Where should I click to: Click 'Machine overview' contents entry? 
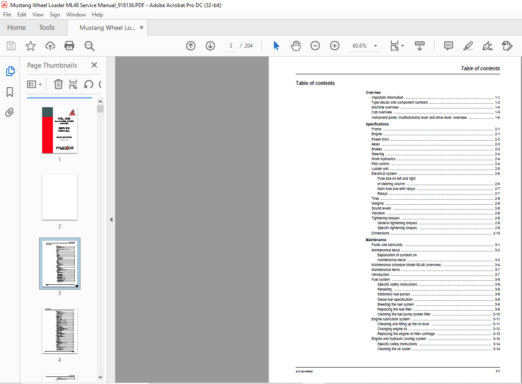[385, 107]
